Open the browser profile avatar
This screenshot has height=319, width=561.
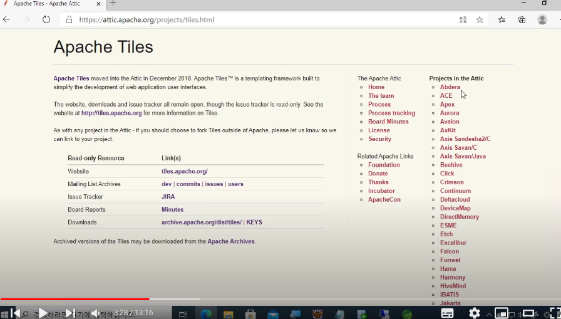(542, 19)
